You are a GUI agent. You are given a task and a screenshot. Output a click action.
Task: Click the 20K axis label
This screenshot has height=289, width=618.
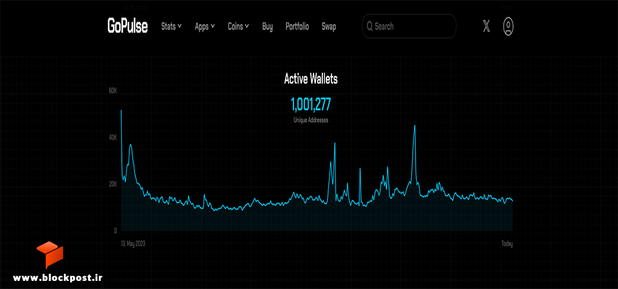coord(112,184)
